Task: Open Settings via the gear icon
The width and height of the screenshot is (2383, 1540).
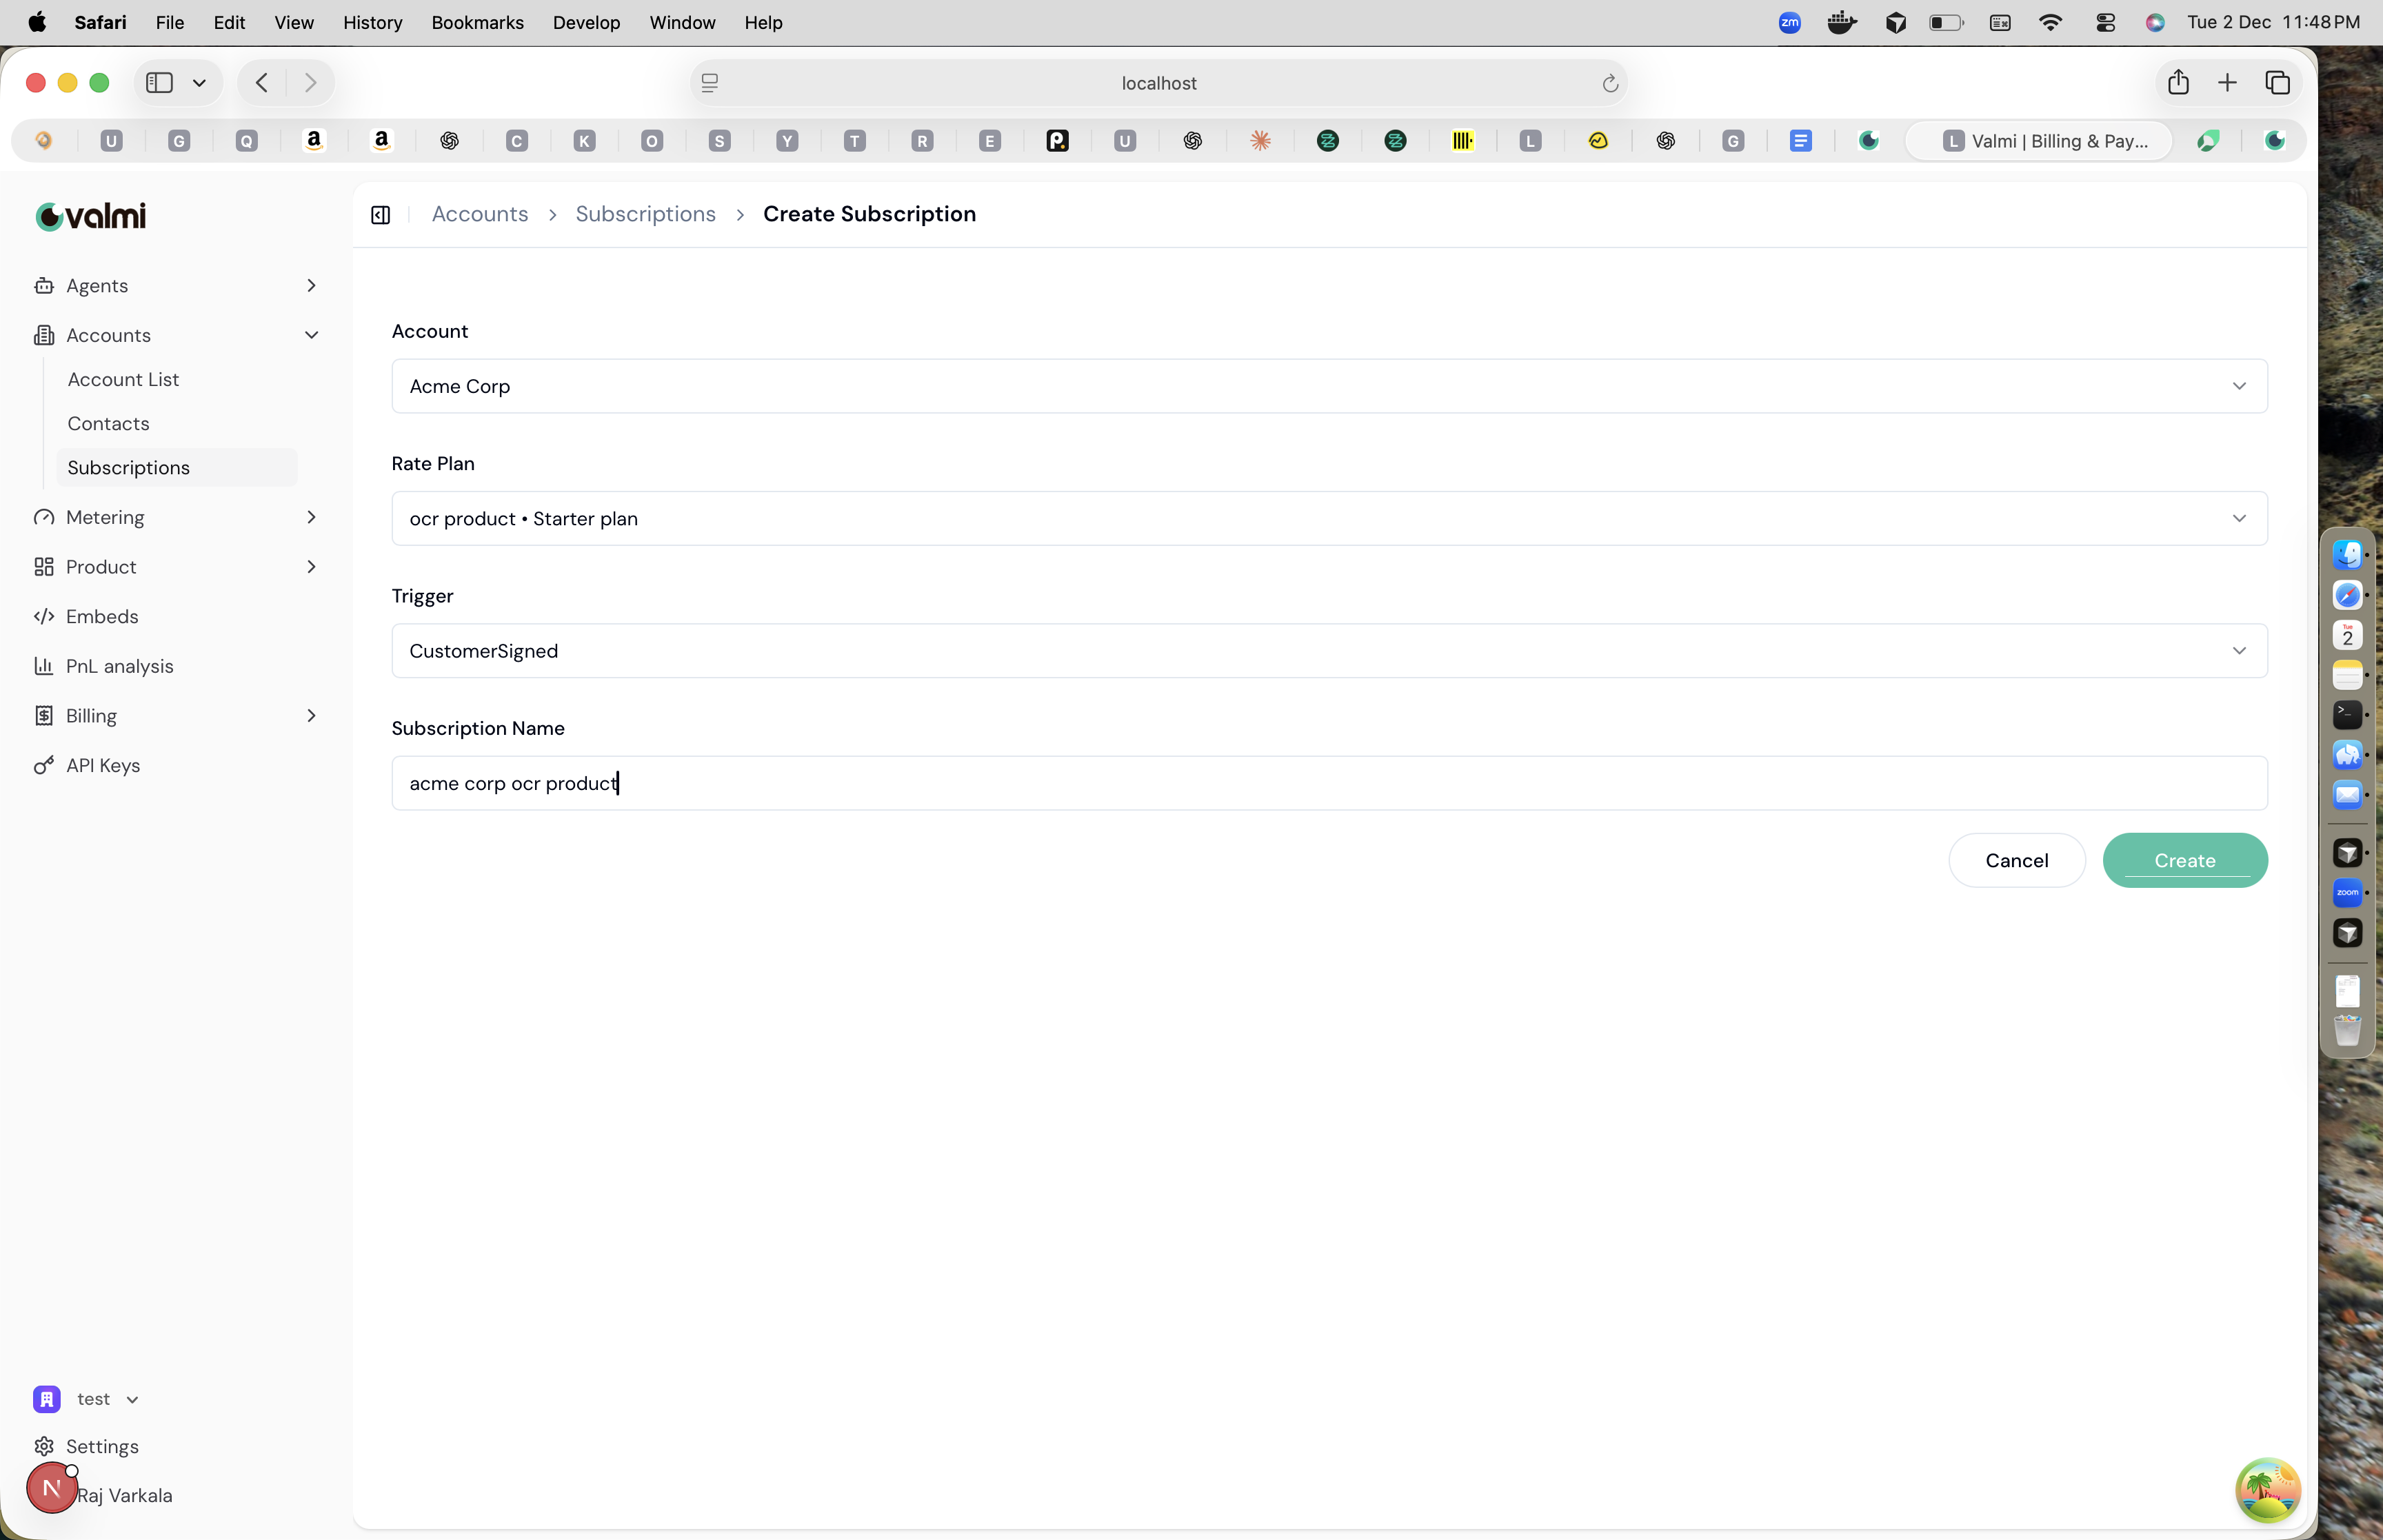Action: tap(45, 1445)
